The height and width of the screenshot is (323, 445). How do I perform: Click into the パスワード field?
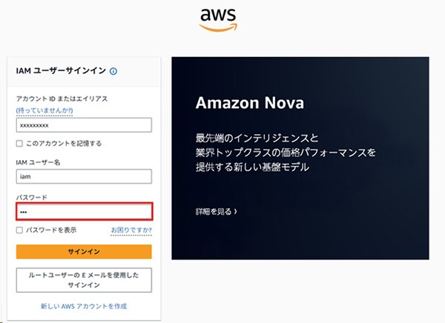[x=85, y=212]
